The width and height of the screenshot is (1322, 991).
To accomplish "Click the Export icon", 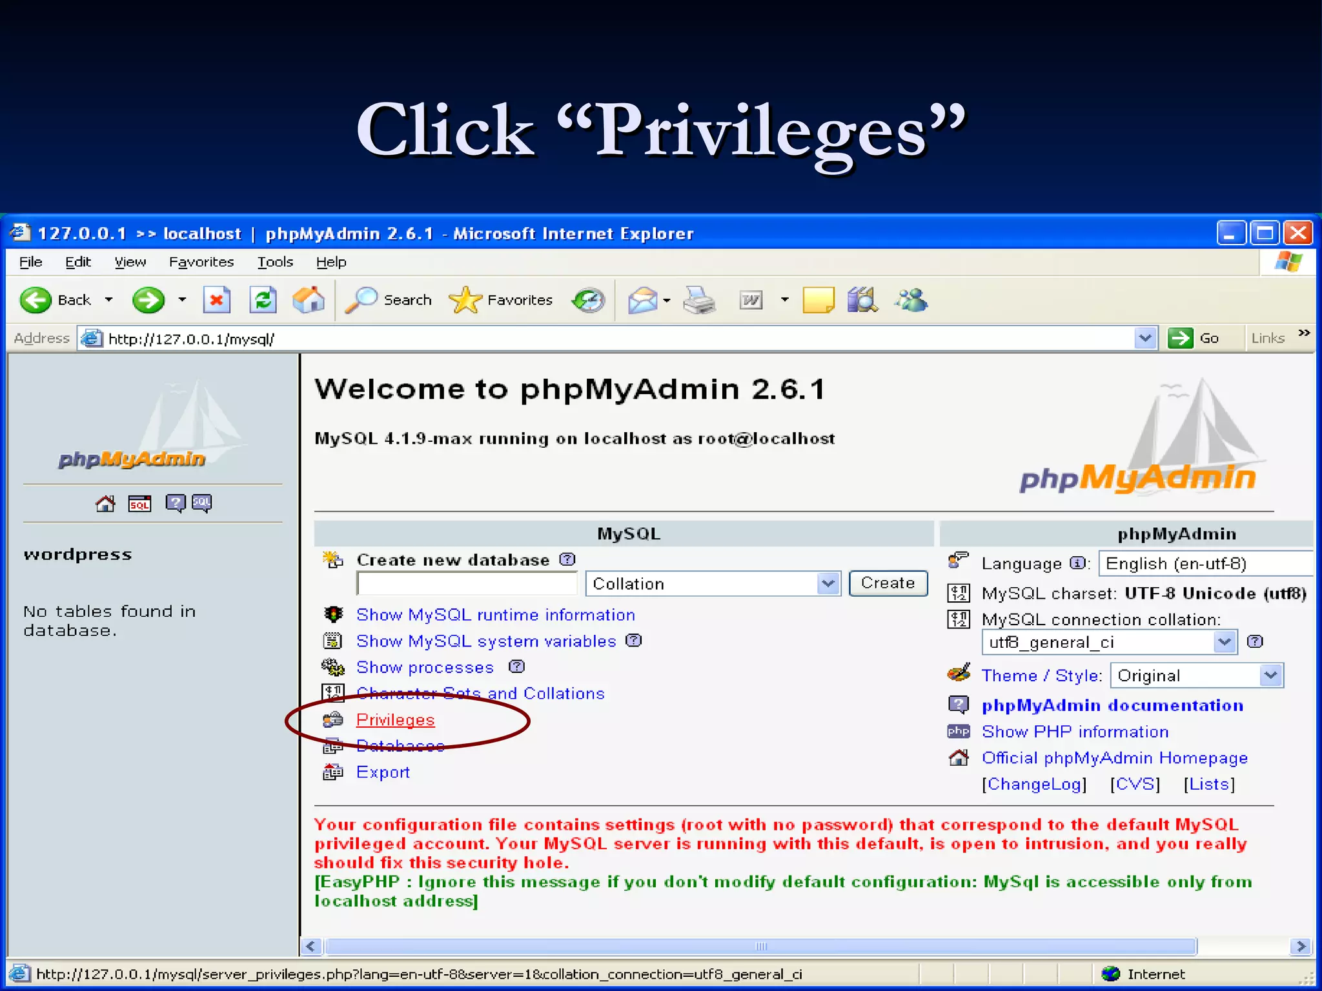I will pos(333,772).
